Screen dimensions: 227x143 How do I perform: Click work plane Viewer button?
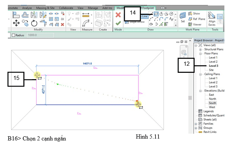[195, 24]
